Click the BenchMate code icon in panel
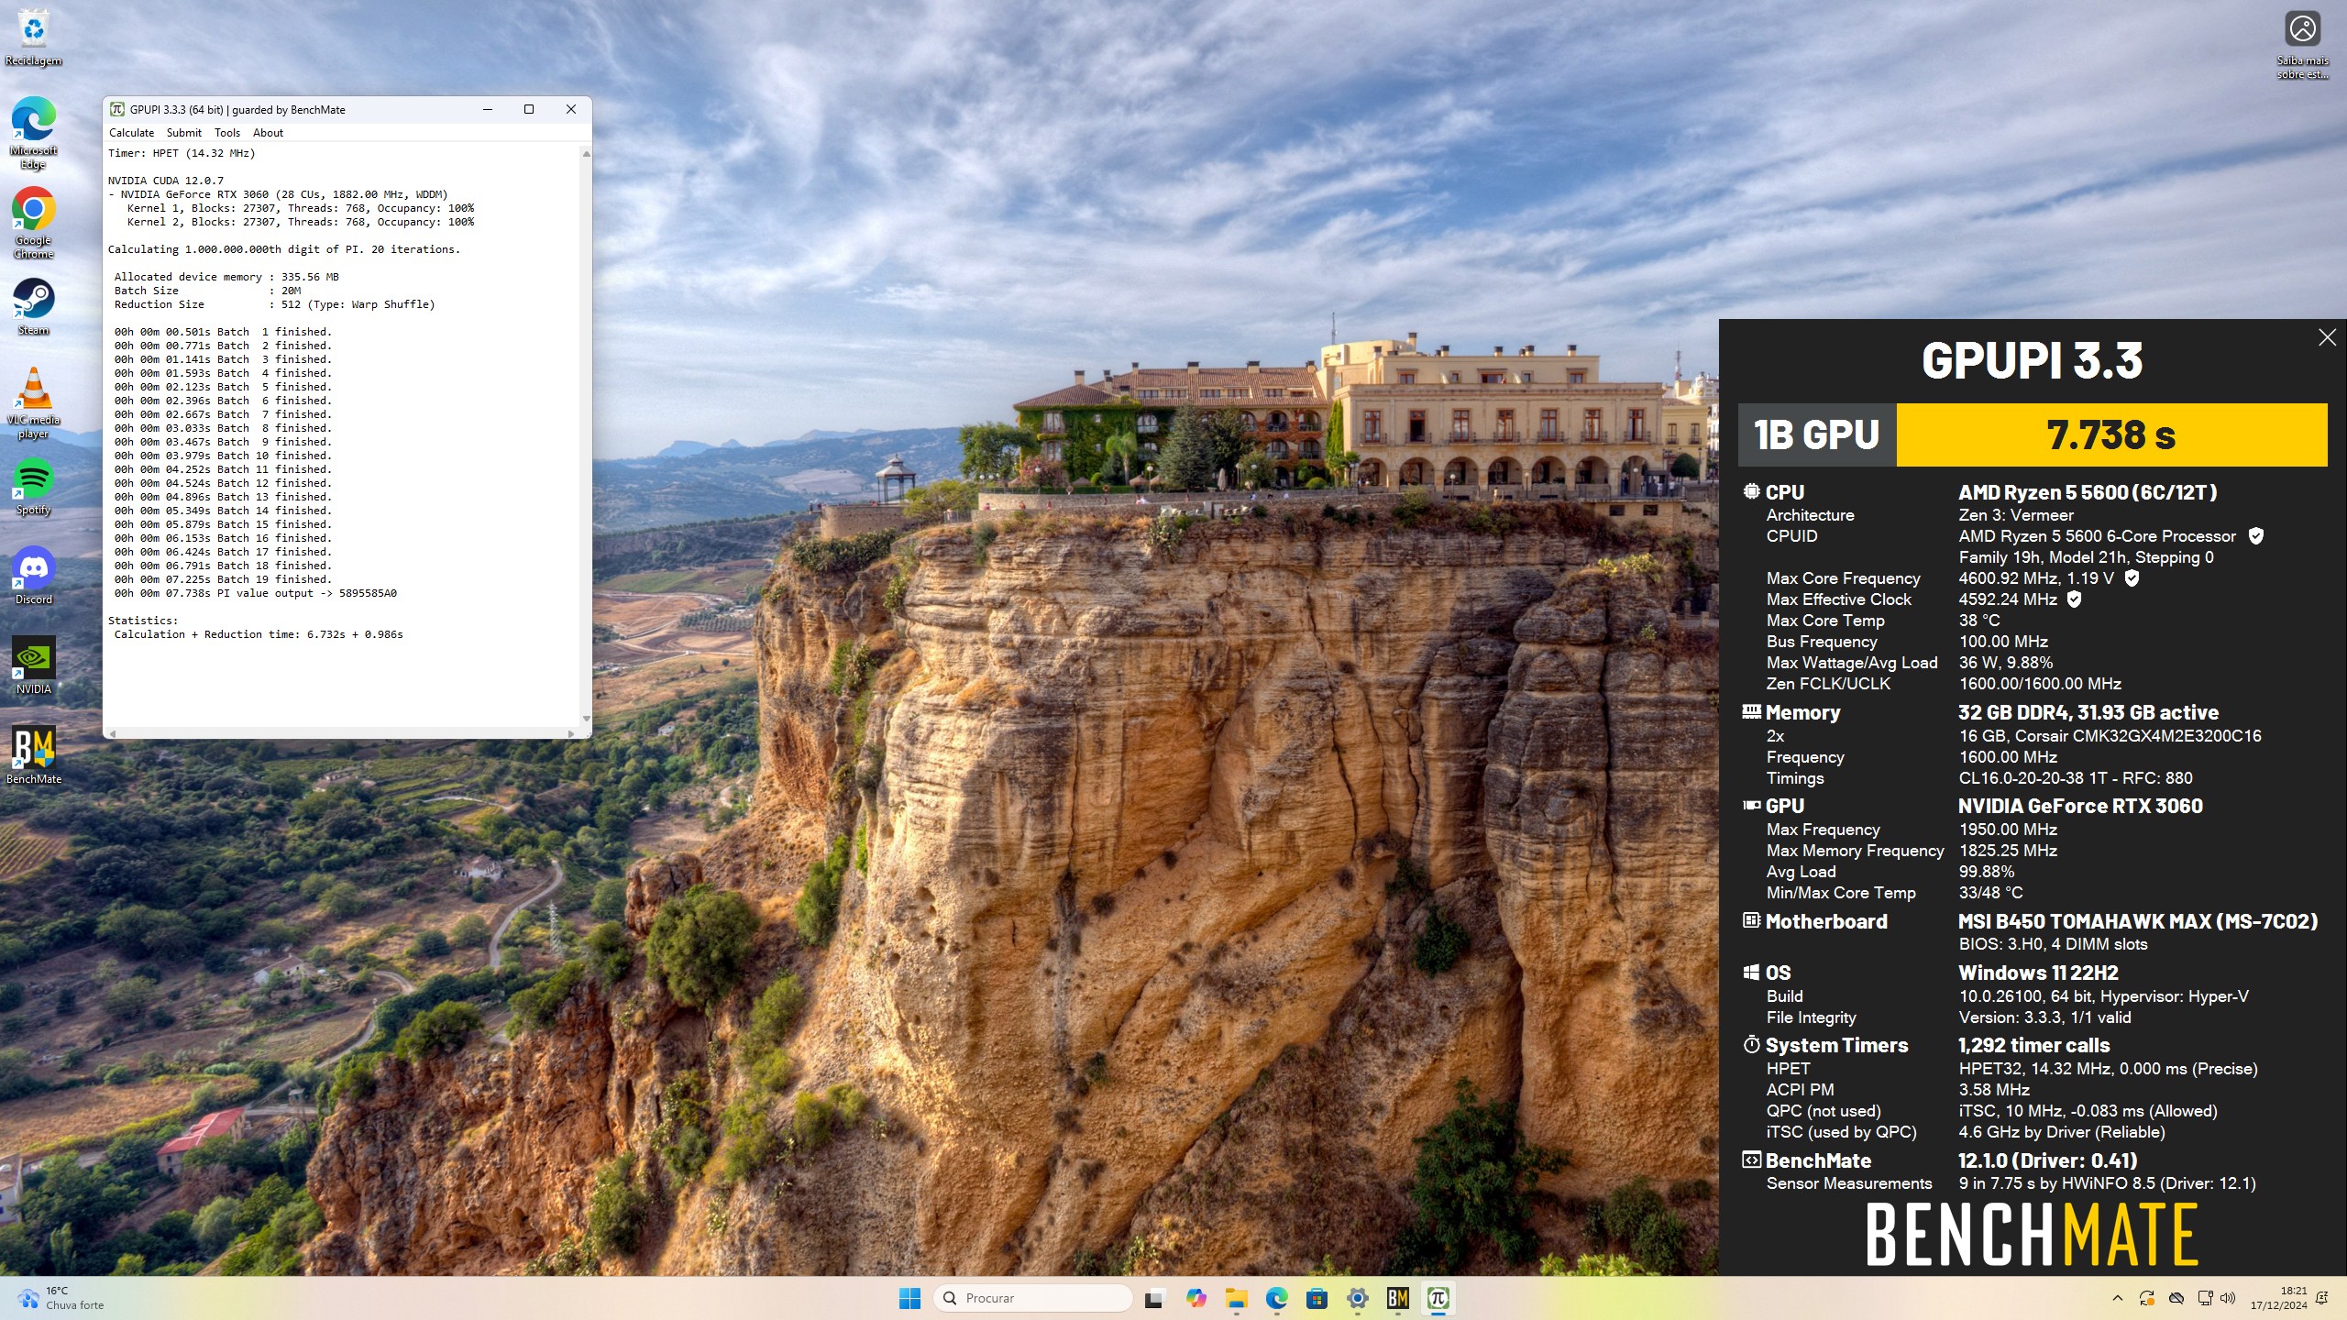This screenshot has width=2347, height=1320. coord(1751,1160)
